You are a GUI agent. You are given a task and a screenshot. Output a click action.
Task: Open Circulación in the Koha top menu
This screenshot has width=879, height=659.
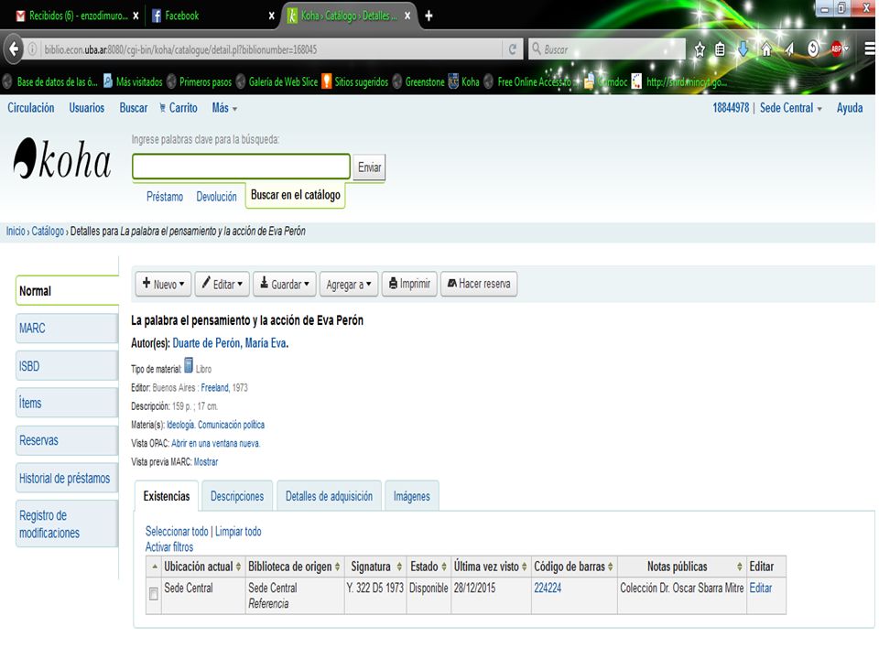coord(31,108)
